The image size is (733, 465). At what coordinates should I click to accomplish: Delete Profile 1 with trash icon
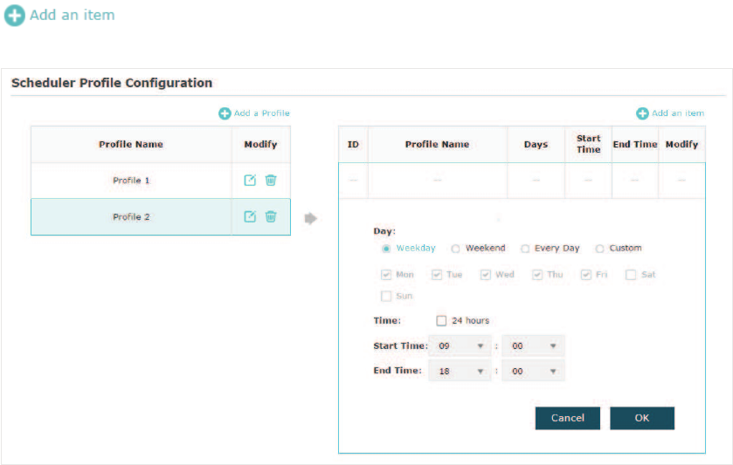[271, 181]
